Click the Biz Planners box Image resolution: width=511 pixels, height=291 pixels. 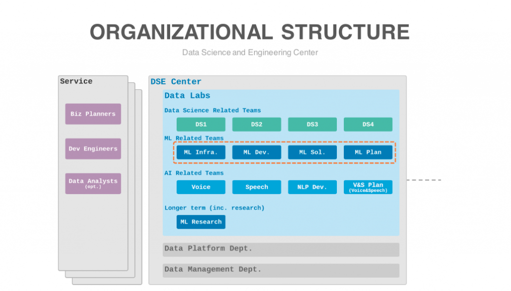[93, 114]
